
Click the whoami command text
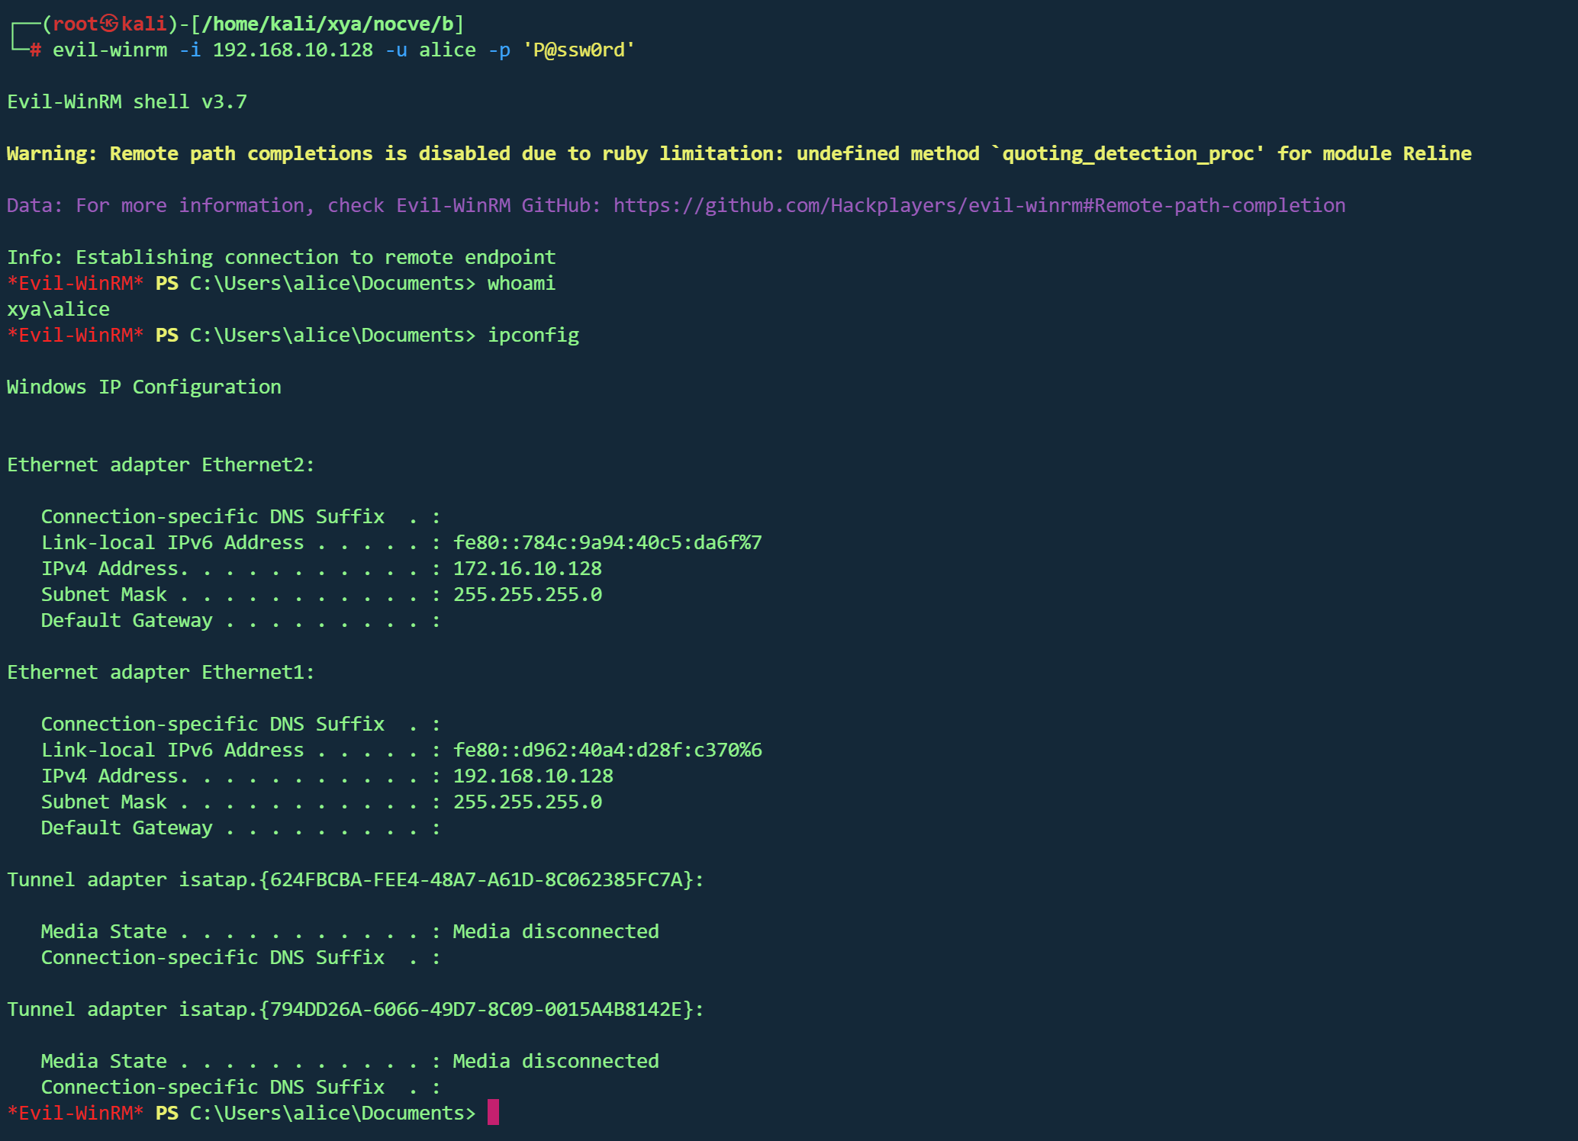[521, 283]
